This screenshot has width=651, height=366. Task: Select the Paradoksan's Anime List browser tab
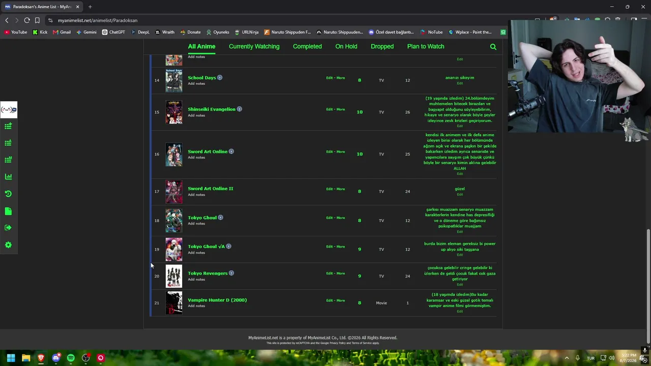tap(41, 7)
